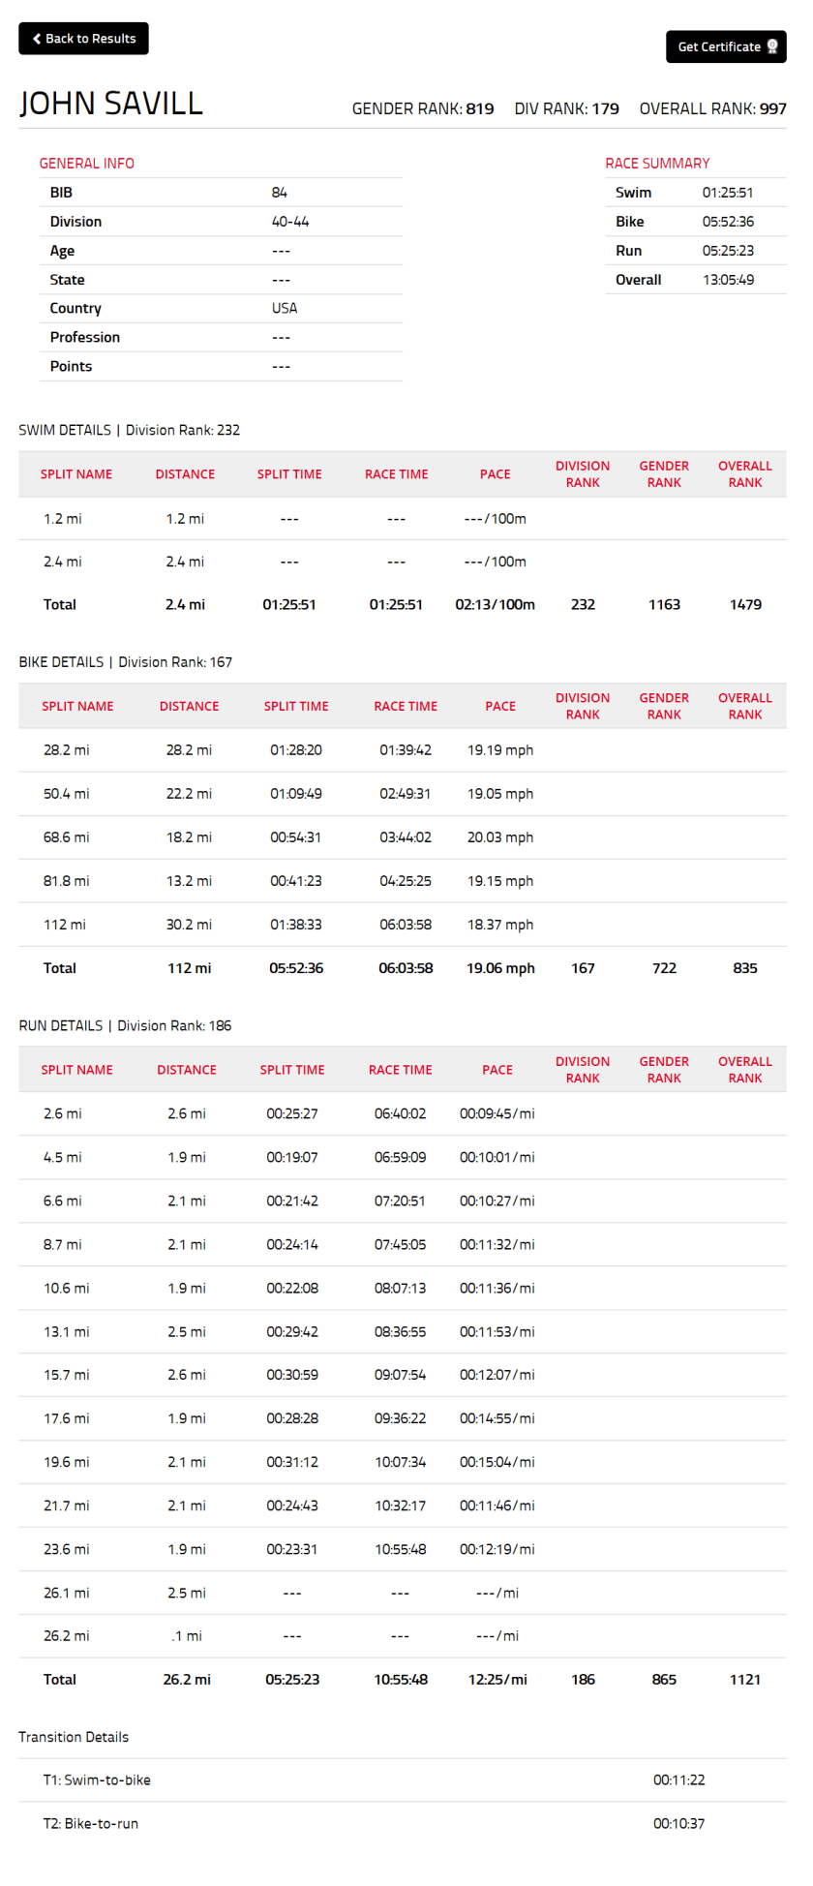Click the RUN DETAILS Division Rank: 186 heading
Viewport: 813px width, 1886px height.
125,1025
